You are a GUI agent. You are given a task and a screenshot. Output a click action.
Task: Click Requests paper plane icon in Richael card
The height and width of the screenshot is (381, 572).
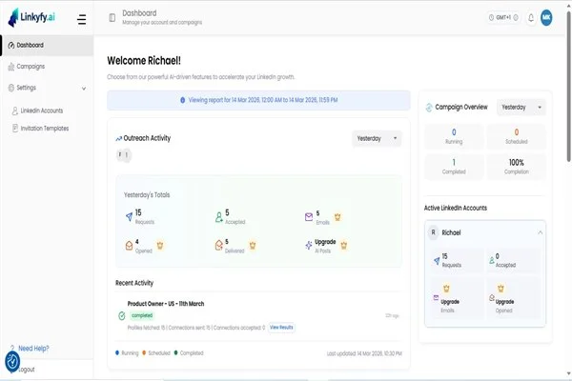pyautogui.click(x=437, y=261)
